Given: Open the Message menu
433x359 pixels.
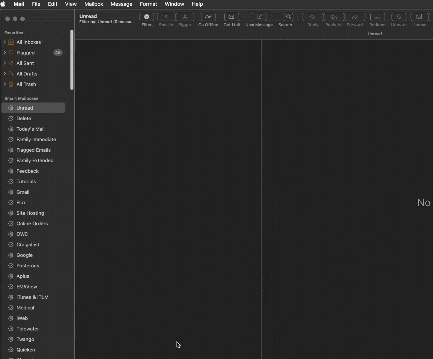Looking at the screenshot, I should click(122, 4).
